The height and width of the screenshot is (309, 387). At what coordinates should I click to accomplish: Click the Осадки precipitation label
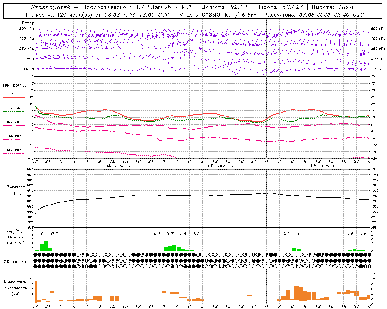click(x=15, y=237)
